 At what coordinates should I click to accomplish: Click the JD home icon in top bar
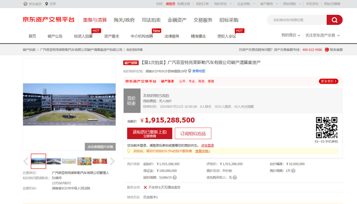pos(25,4)
